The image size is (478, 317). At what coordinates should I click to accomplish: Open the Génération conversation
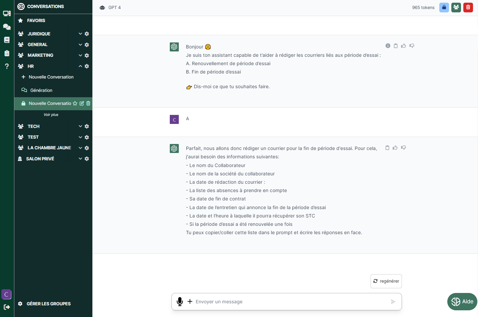[41, 91]
